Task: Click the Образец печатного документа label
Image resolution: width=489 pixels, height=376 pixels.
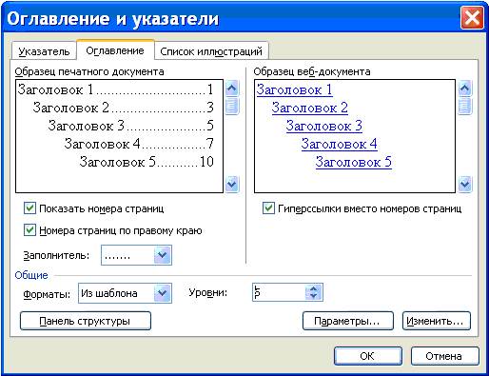Action: click(89, 71)
